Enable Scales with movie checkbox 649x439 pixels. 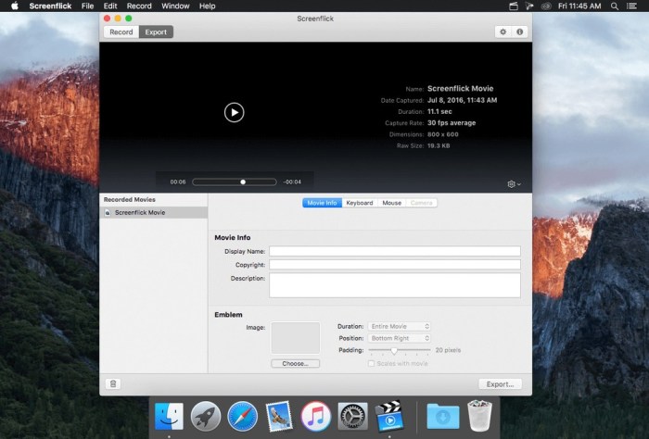(372, 363)
